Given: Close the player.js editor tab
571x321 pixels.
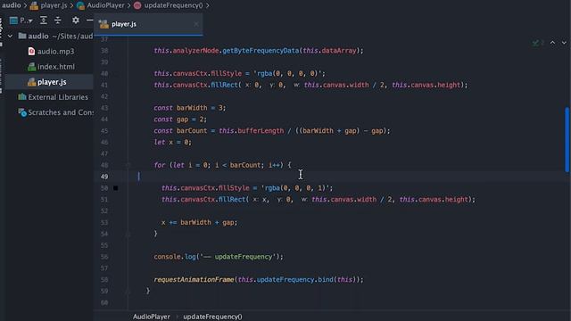Looking at the screenshot, I should 196,24.
